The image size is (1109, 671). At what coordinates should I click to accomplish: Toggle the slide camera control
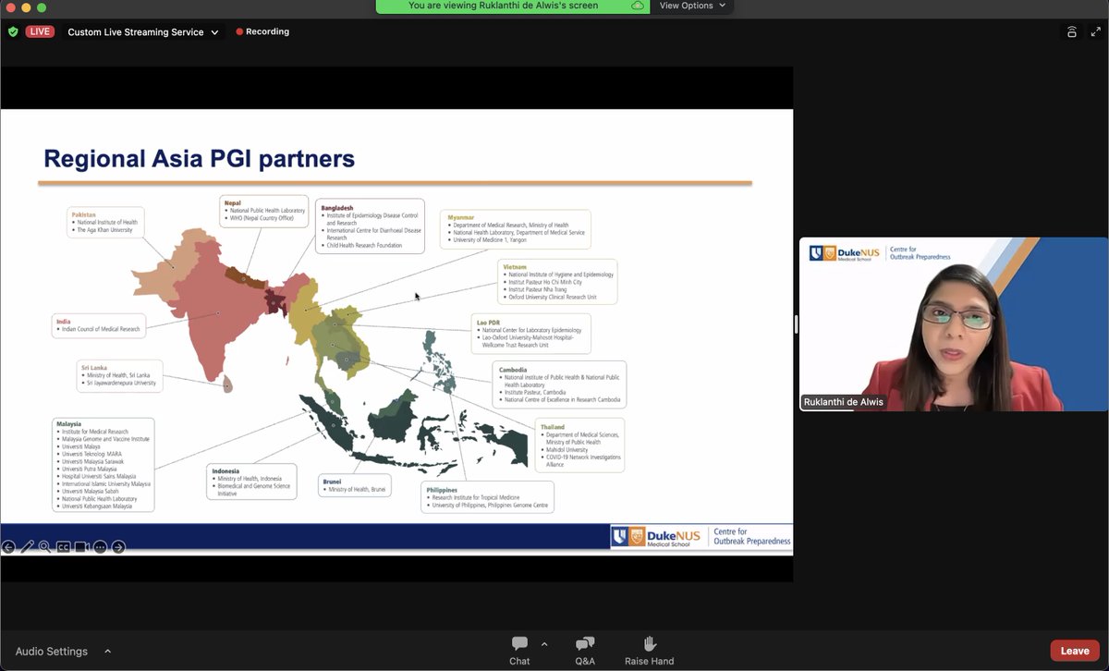(81, 547)
